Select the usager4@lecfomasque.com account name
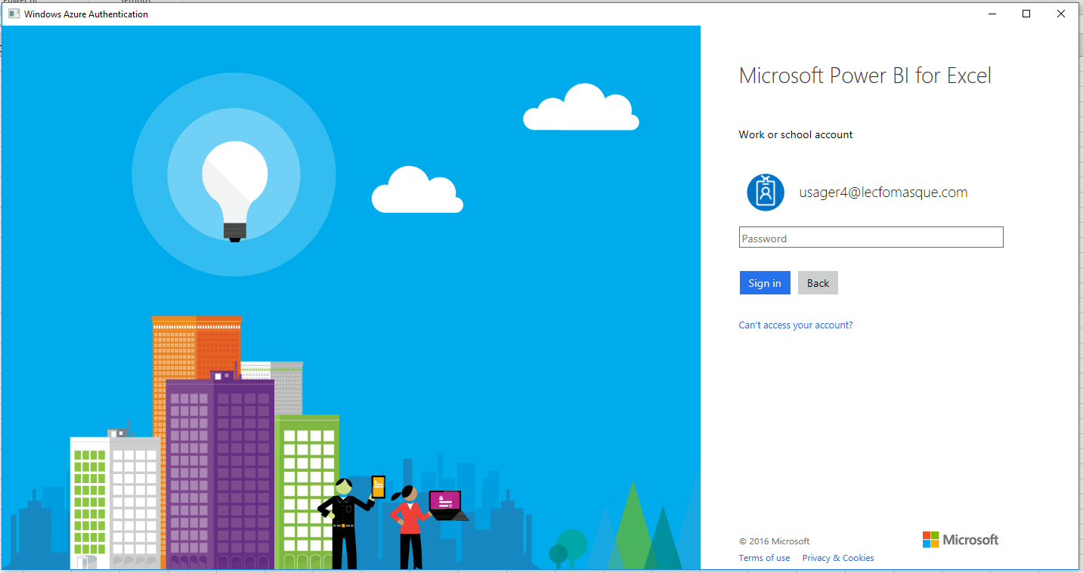 point(883,193)
